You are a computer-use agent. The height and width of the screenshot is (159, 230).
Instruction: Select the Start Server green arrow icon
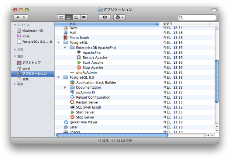[x=72, y=112]
